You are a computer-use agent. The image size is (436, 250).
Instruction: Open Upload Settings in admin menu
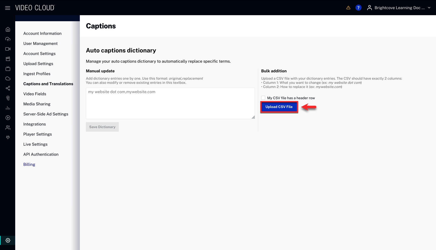point(38,64)
